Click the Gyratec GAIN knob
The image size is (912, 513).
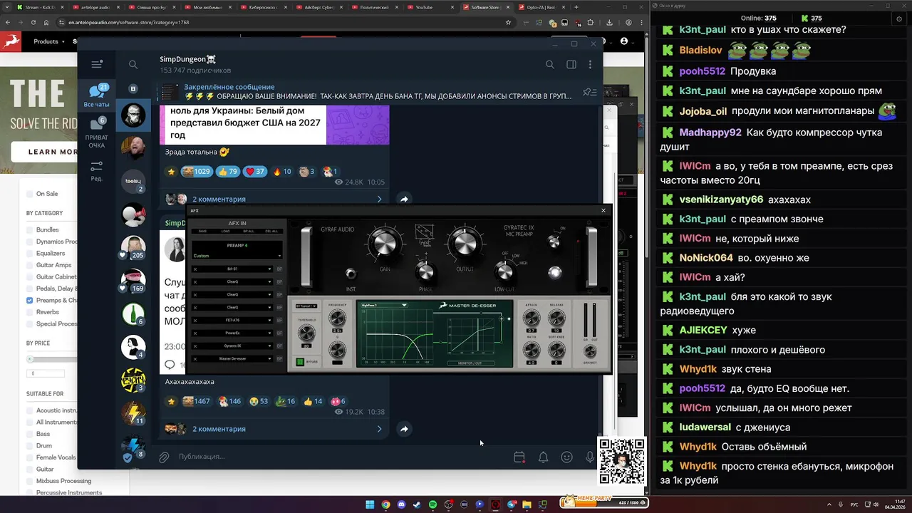tap(385, 244)
